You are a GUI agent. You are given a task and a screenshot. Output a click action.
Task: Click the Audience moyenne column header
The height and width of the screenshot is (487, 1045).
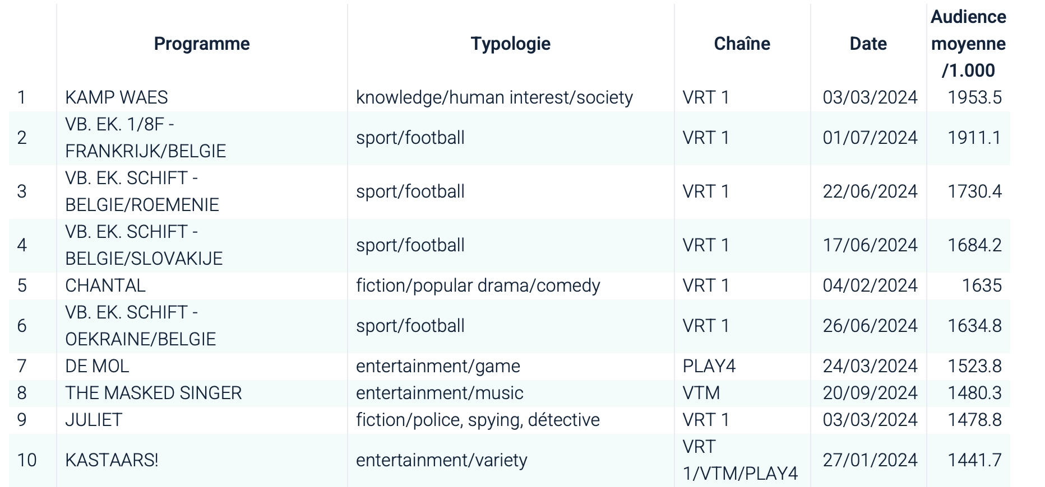(x=968, y=44)
